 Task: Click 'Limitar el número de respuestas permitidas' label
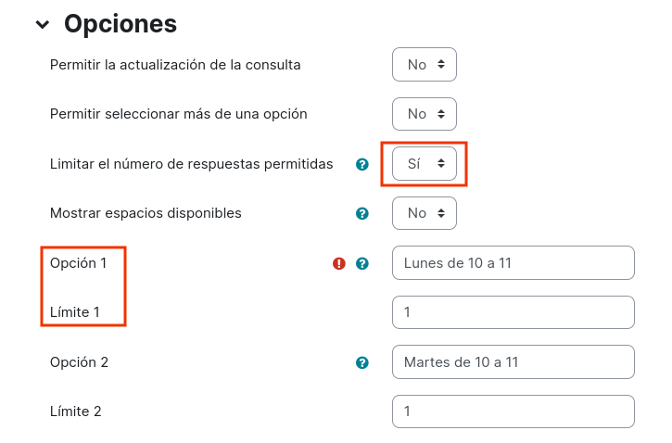191,164
